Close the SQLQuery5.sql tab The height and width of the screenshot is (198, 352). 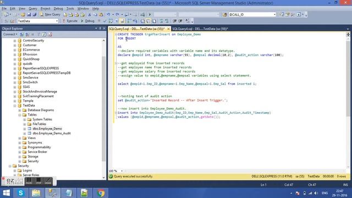168,29
